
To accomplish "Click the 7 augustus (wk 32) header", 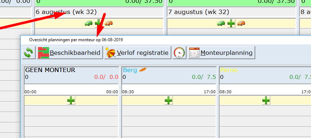I will (x=199, y=12).
